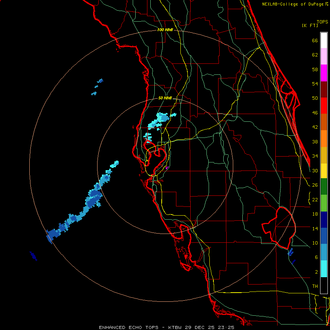Viewport: 330px width, 330px height.
Task: Click the legend value 14
Action: [x=315, y=228]
